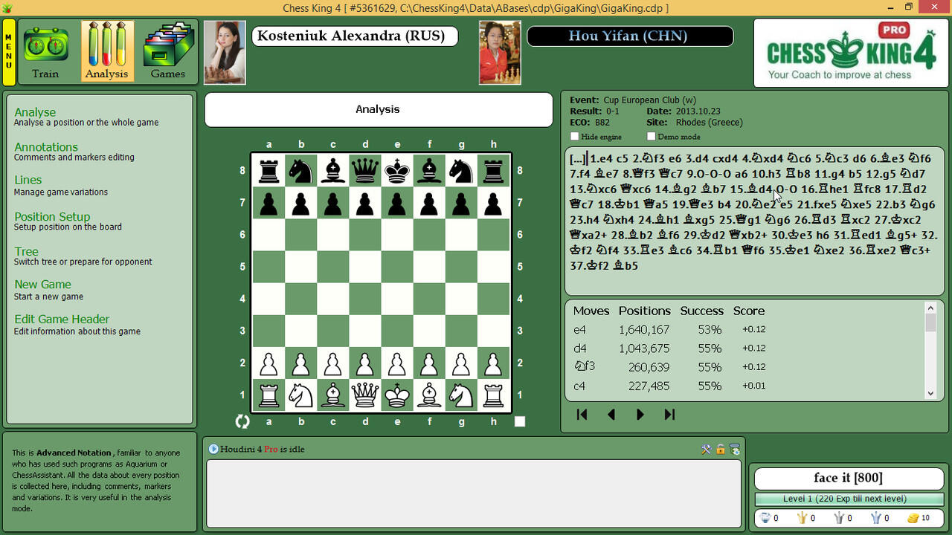
Task: Click the Hou Yifan player photo
Action: click(x=500, y=53)
